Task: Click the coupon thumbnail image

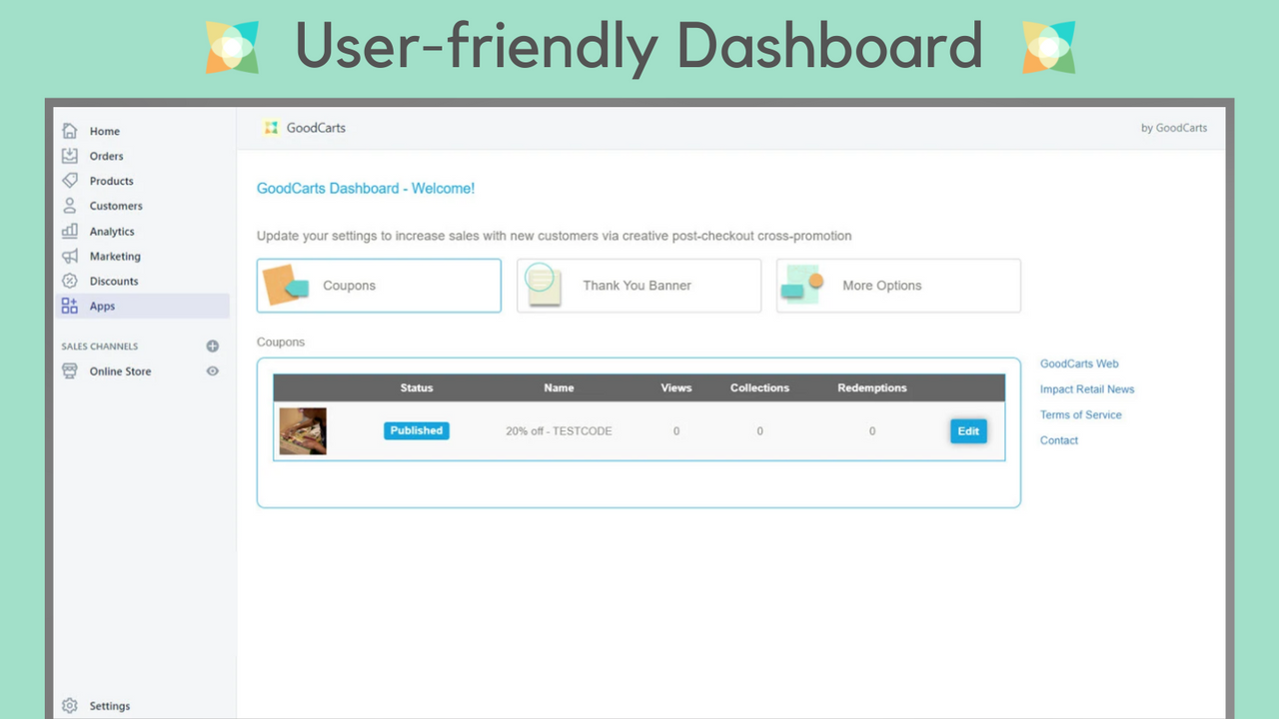Action: point(303,430)
